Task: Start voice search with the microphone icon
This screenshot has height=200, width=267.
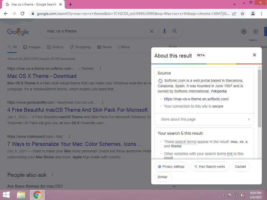Action: pos(164,31)
